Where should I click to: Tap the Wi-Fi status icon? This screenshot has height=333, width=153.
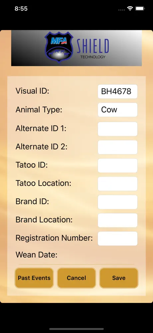click(130, 8)
